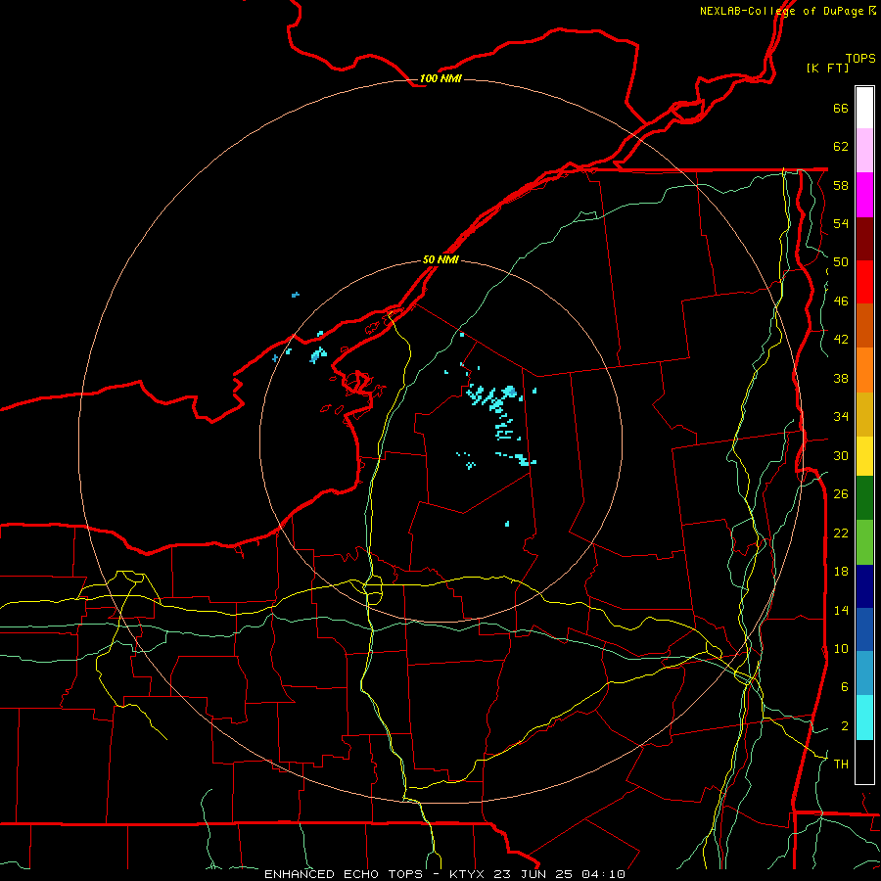Click the 10 legend value label
Screen dimensions: 881x881
click(841, 648)
